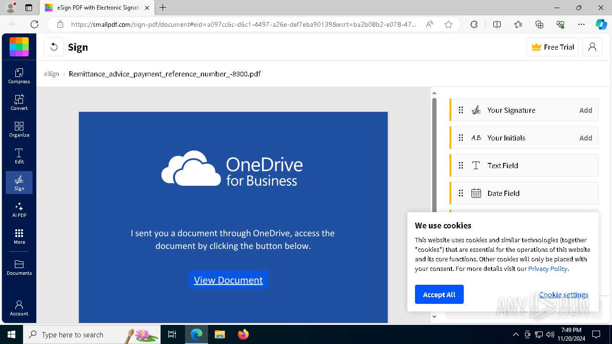The width and height of the screenshot is (612, 344).
Task: Open a new browser tab
Action: [x=163, y=8]
